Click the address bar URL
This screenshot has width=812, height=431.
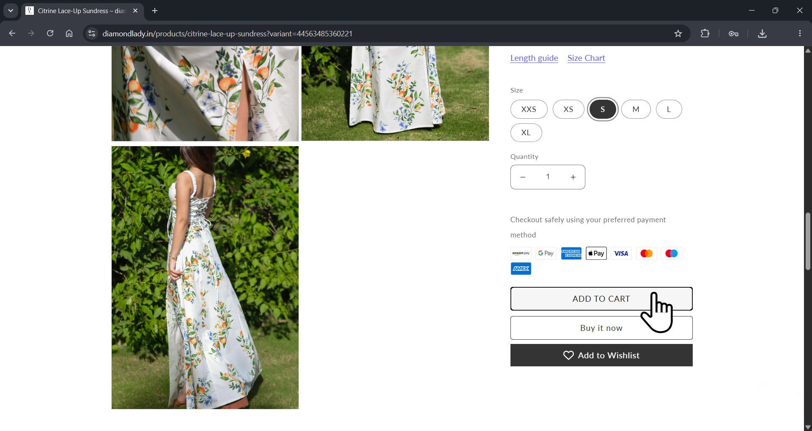click(227, 33)
